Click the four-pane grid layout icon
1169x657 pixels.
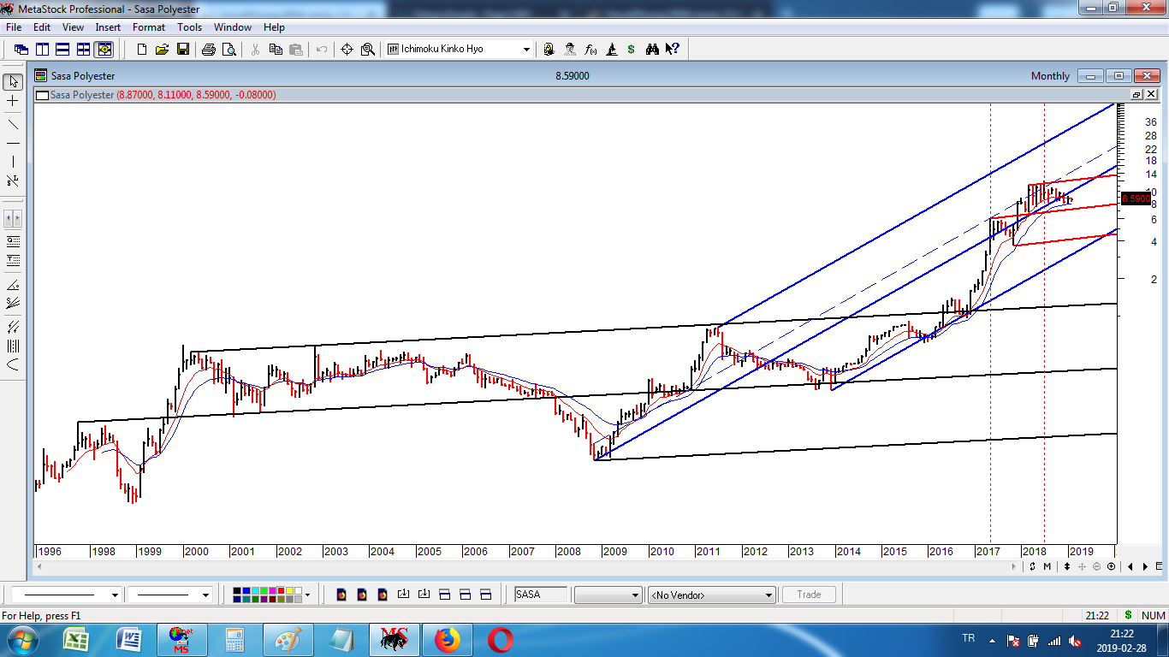pos(83,50)
